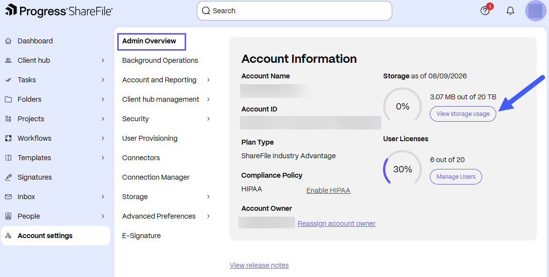Expand the Security submenu chevron
The image size is (549, 277).
pos(209,119)
